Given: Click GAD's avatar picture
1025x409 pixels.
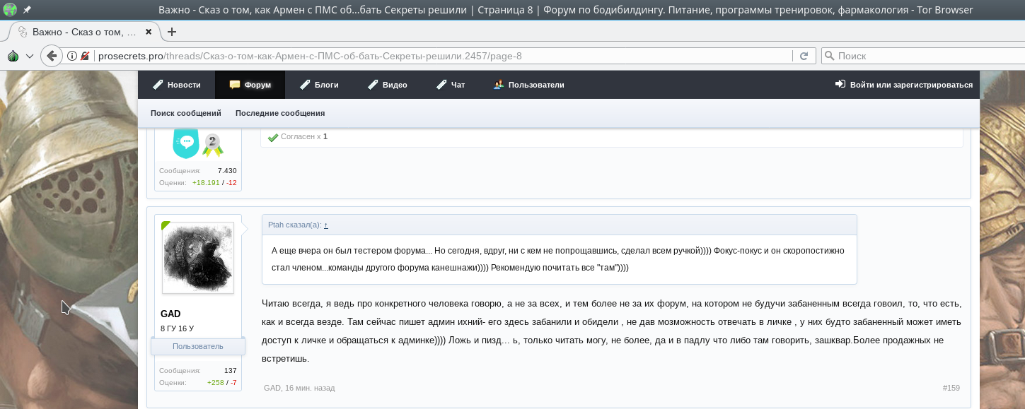Looking at the screenshot, I should click(x=199, y=258).
